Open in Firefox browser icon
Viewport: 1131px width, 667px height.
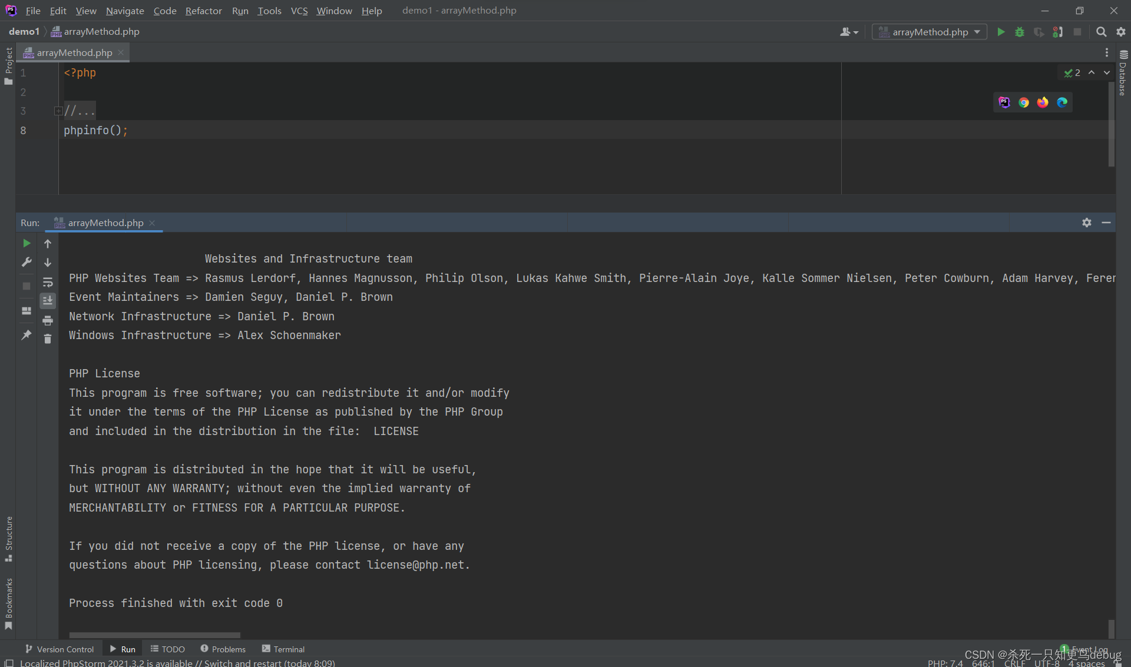click(x=1043, y=102)
